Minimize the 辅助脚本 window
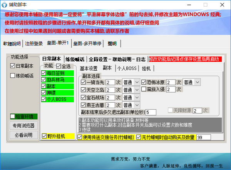This screenshot has width=231, height=170. [189, 5]
